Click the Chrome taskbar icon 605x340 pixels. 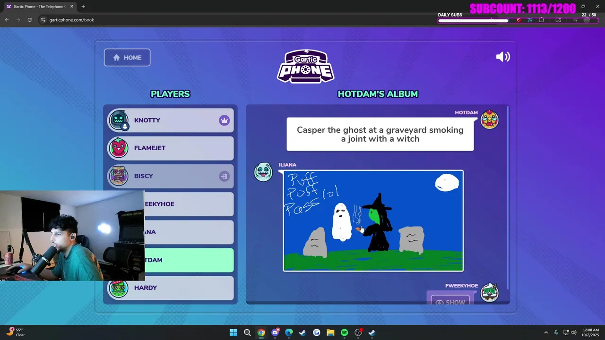pyautogui.click(x=261, y=332)
